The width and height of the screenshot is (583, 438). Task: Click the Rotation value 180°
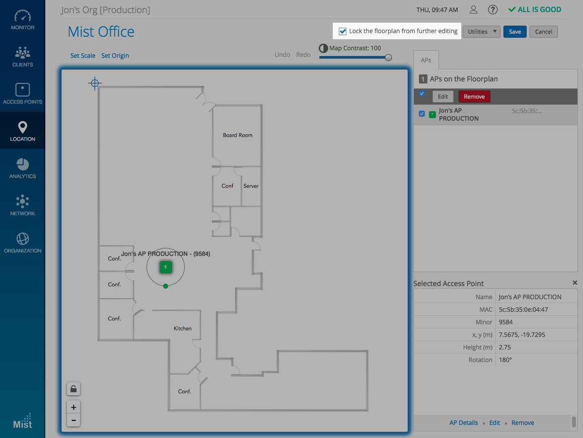tap(505, 360)
